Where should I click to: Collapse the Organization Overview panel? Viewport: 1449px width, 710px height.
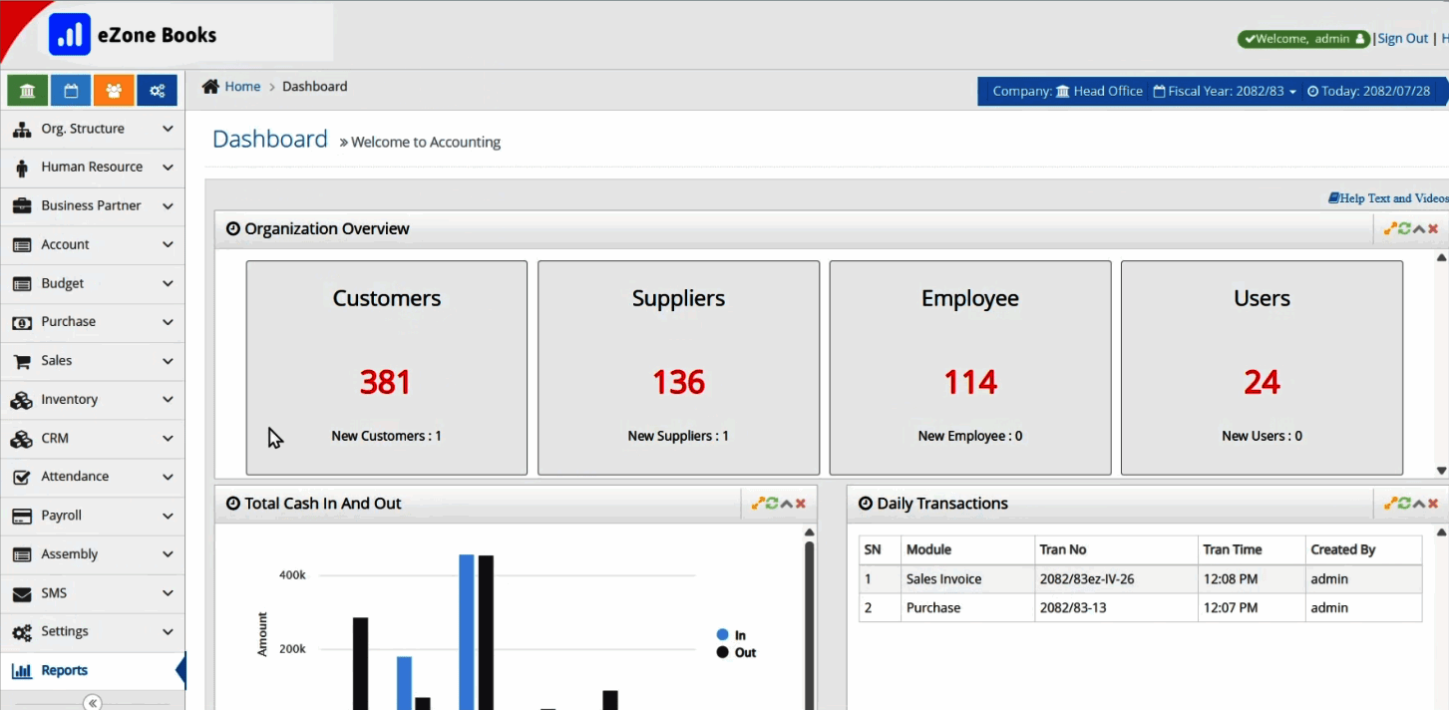pyautogui.click(x=1419, y=229)
